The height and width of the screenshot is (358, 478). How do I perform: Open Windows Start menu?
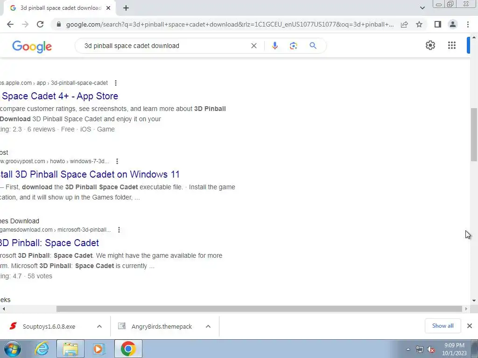tap(12, 349)
